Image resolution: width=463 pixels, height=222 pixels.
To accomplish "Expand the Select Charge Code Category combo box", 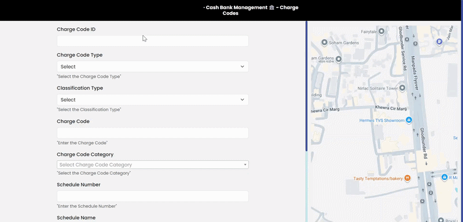I will coord(153,165).
